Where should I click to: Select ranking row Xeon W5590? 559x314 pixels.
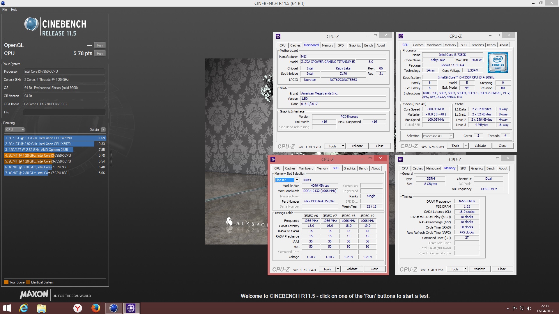55,138
